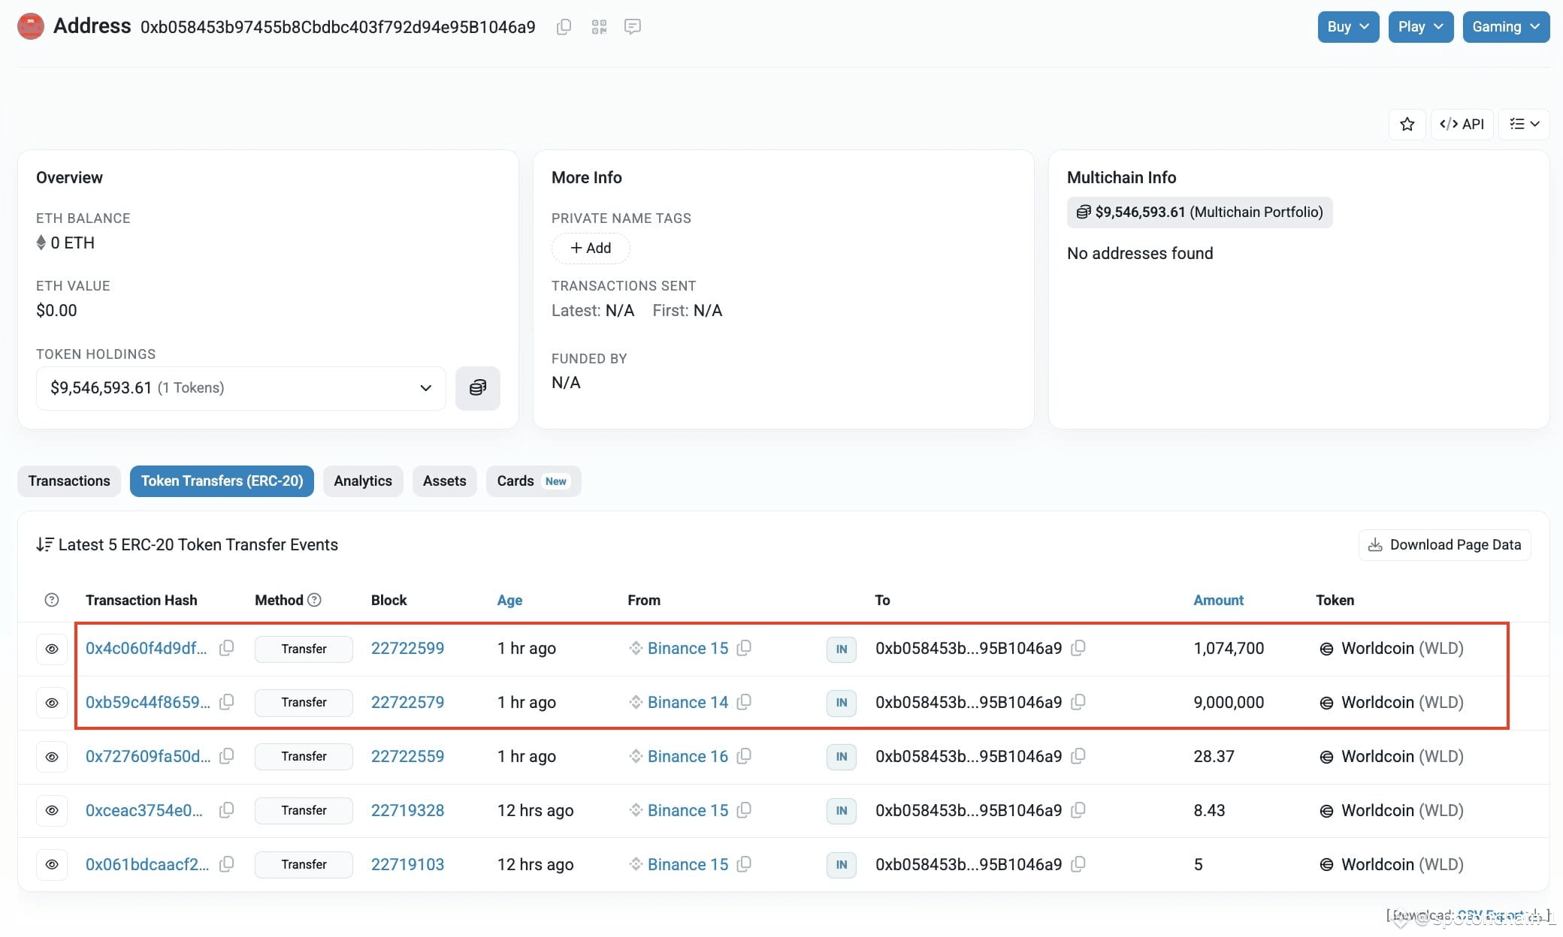Show QR code for this address
The image size is (1563, 937).
pyautogui.click(x=599, y=27)
